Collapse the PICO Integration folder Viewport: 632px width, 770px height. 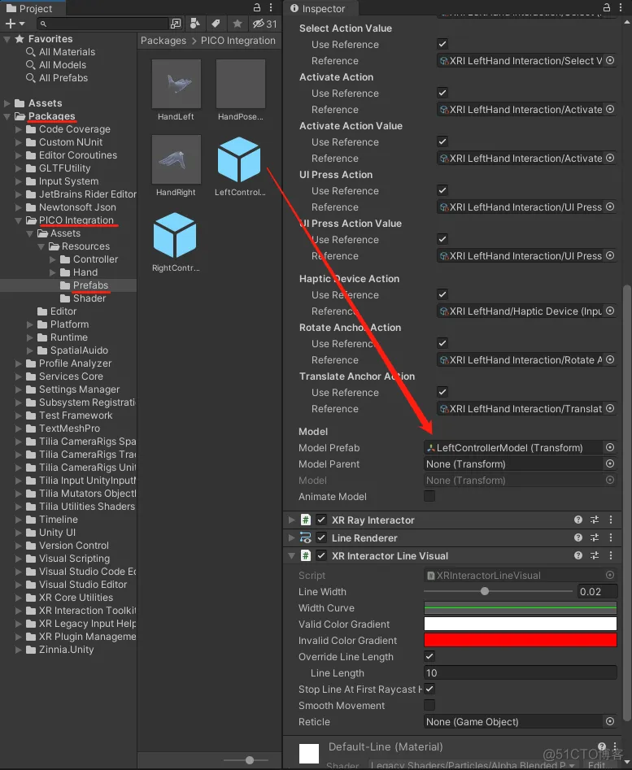click(18, 220)
